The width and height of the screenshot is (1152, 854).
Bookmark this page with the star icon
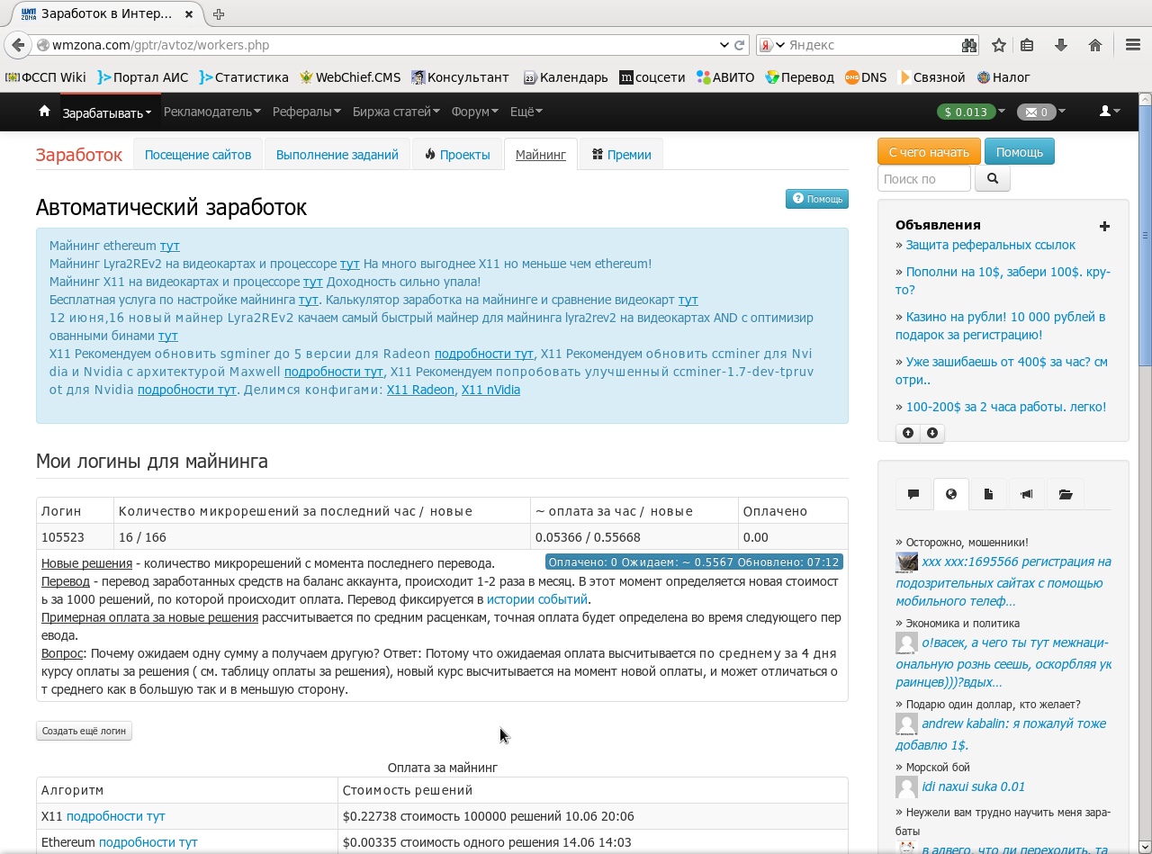tap(998, 45)
